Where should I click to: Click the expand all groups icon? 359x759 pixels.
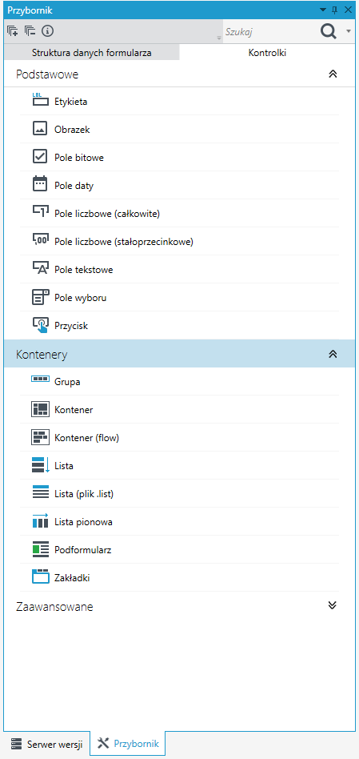(x=13, y=31)
